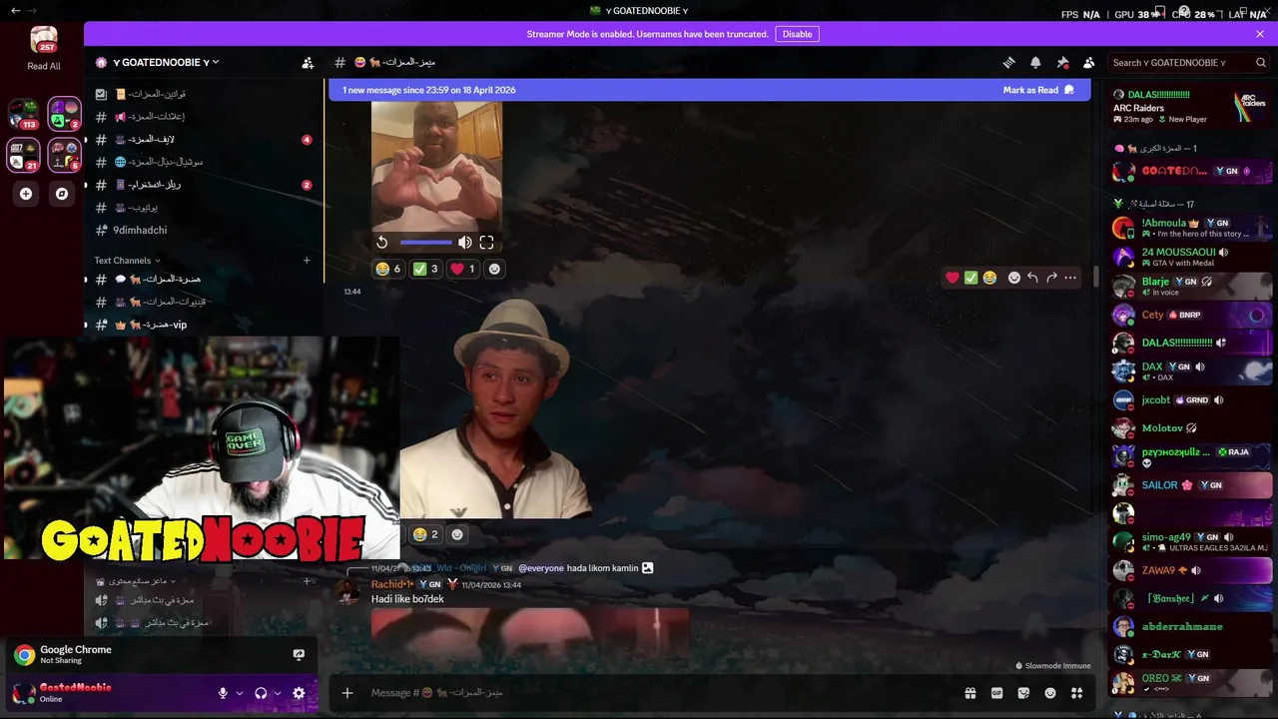Share screen from Google Chrome activity panel
This screenshot has width=1278, height=719.
[x=299, y=655]
